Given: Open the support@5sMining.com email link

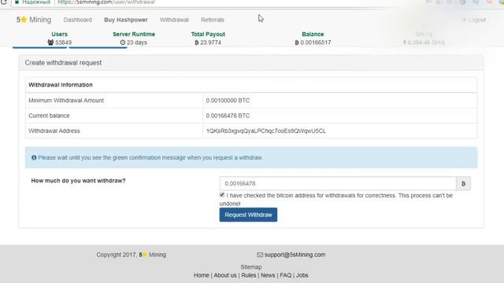Looking at the screenshot, I should point(295,255).
